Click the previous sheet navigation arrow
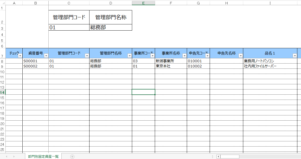 7,156
